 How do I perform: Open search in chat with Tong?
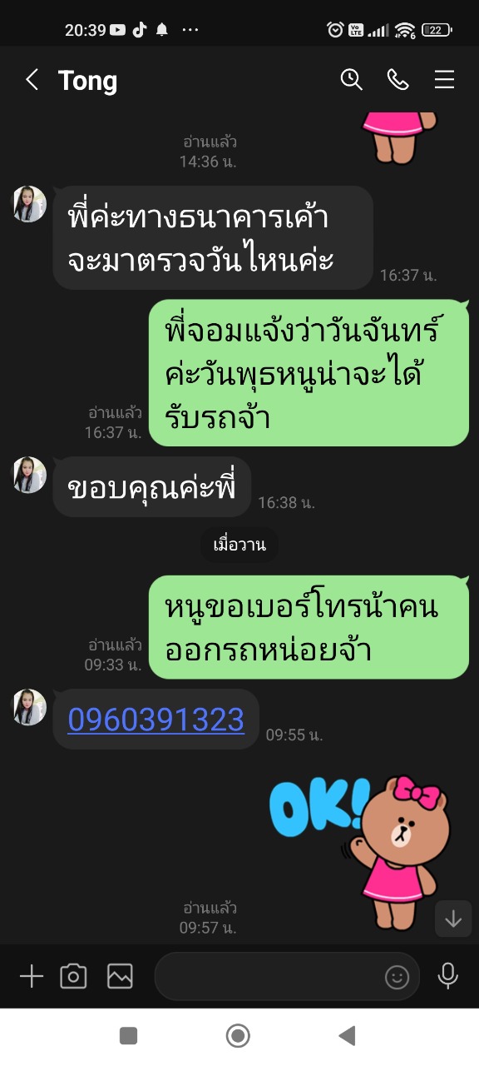352,79
